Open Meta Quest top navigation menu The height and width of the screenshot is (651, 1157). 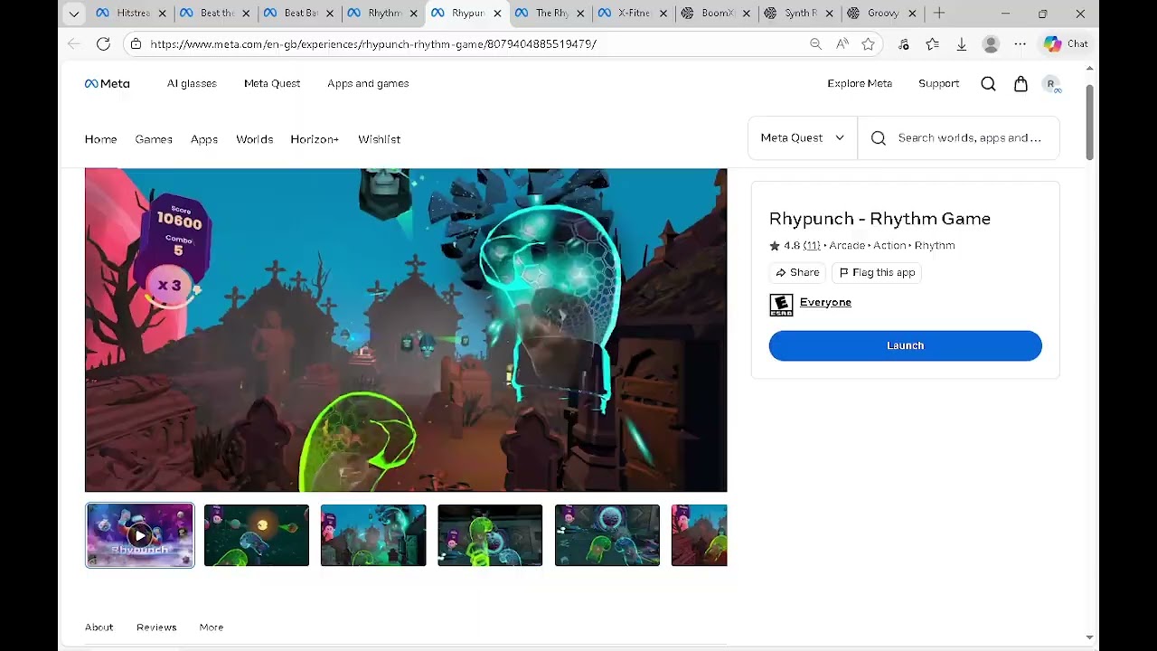(x=272, y=83)
